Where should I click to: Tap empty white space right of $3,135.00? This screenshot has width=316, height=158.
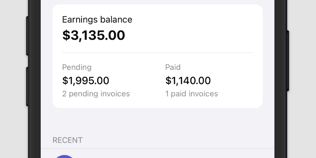pos(191,35)
